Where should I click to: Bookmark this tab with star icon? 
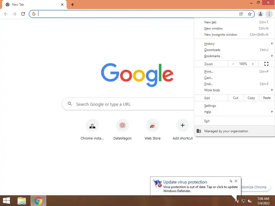250,14
